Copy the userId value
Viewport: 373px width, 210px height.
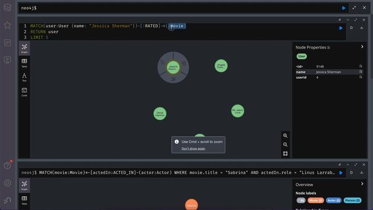pyautogui.click(x=360, y=77)
